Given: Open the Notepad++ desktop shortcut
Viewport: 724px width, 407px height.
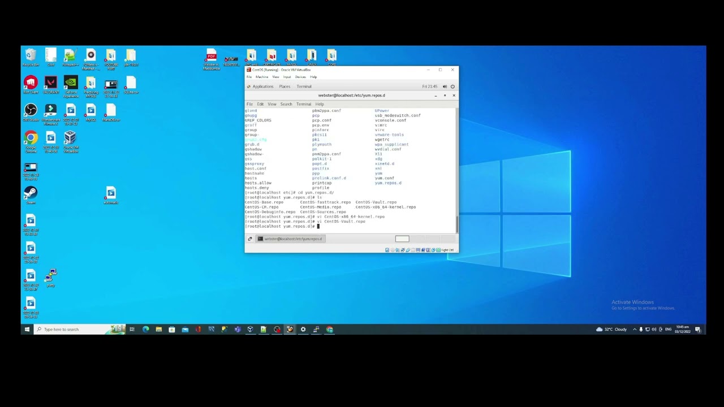Looking at the screenshot, I should click(70, 57).
